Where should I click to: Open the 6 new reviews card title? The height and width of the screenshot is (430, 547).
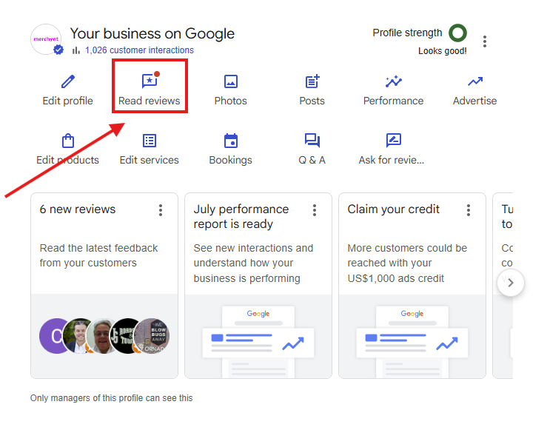(x=78, y=209)
